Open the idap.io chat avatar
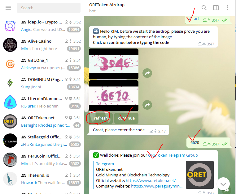The image size is (236, 194). [10, 26]
